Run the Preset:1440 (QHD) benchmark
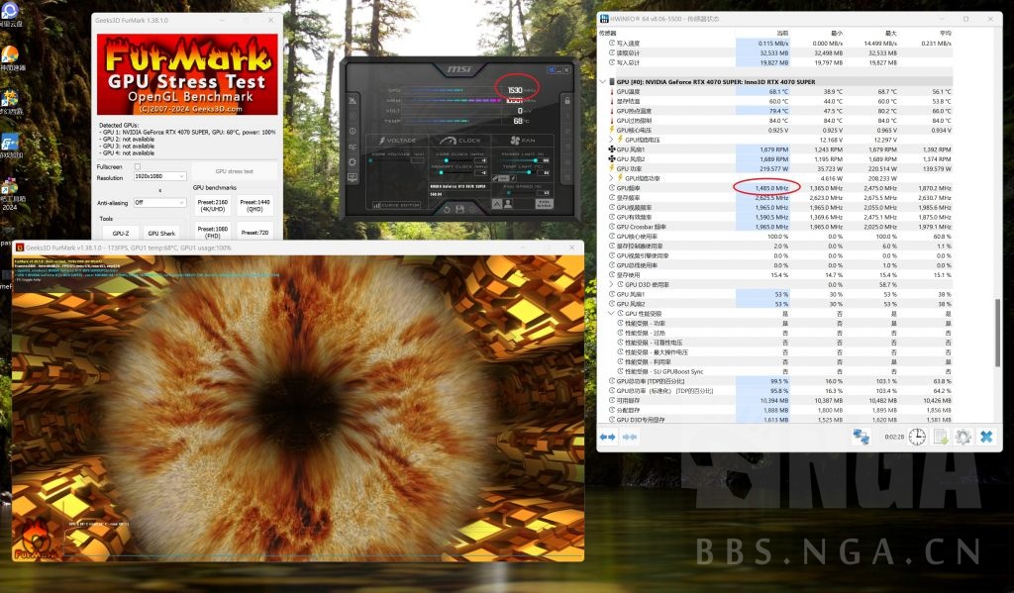 click(x=256, y=205)
